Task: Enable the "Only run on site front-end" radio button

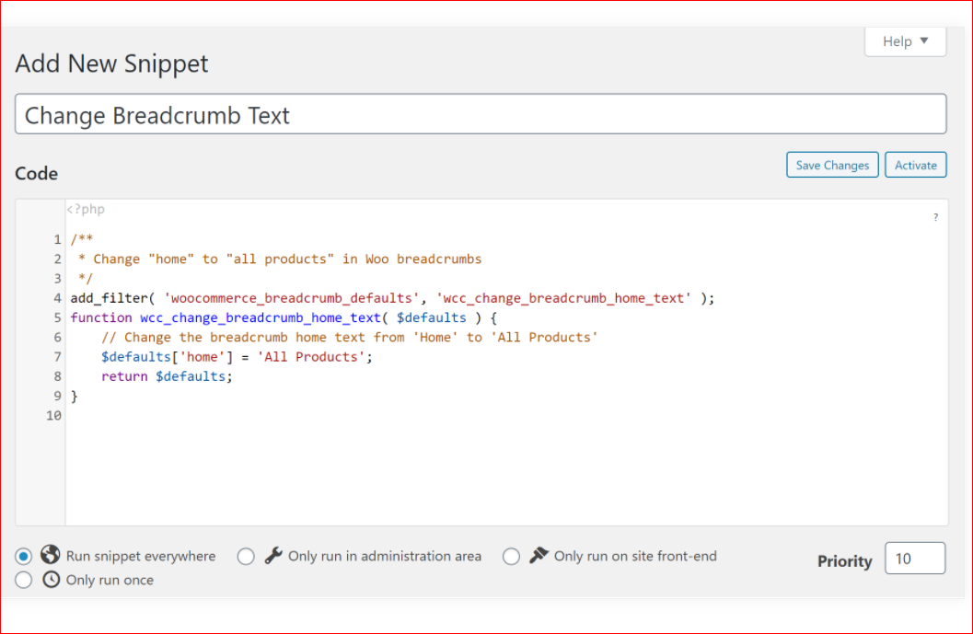Action: point(512,557)
